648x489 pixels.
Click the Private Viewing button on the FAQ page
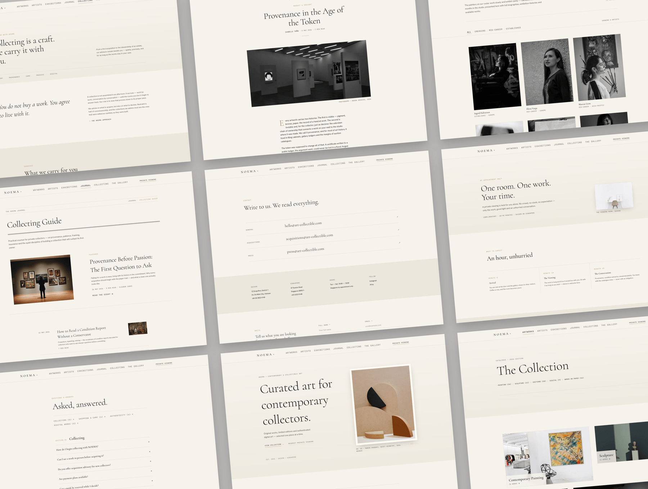(x=164, y=364)
